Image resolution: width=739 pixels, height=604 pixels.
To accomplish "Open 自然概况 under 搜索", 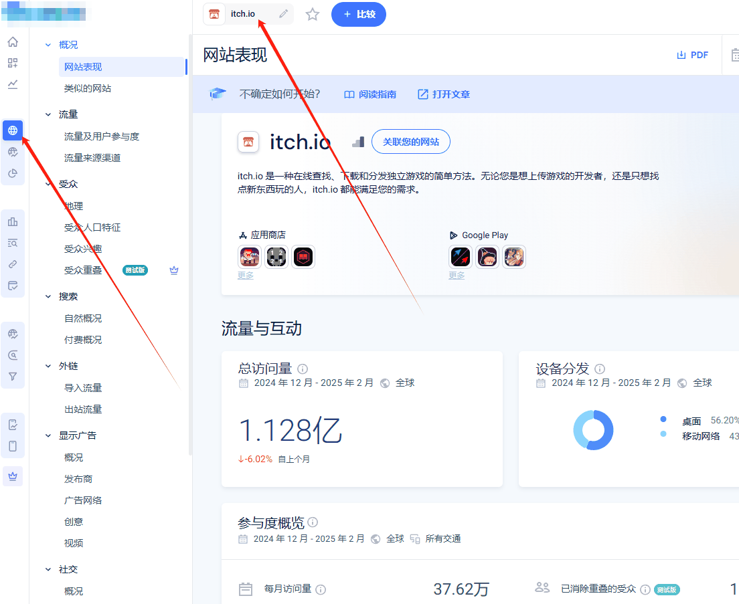I will coord(83,318).
